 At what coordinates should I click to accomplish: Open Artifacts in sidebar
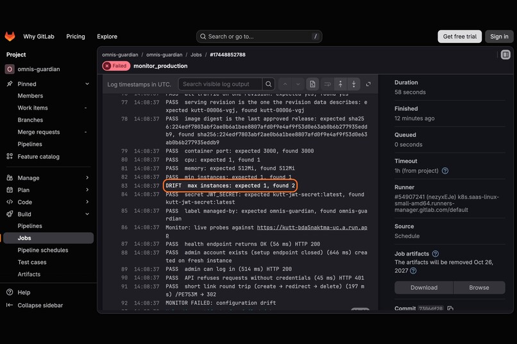pos(29,274)
